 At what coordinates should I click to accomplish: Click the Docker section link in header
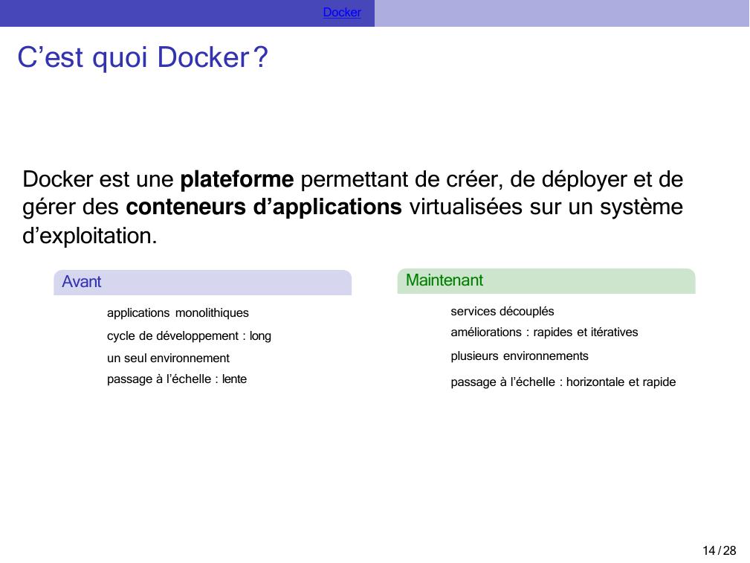click(342, 13)
